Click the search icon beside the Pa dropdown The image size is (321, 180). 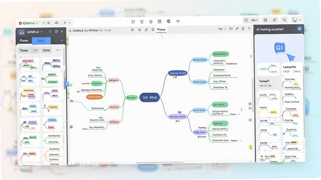pyautogui.click(x=246, y=20)
